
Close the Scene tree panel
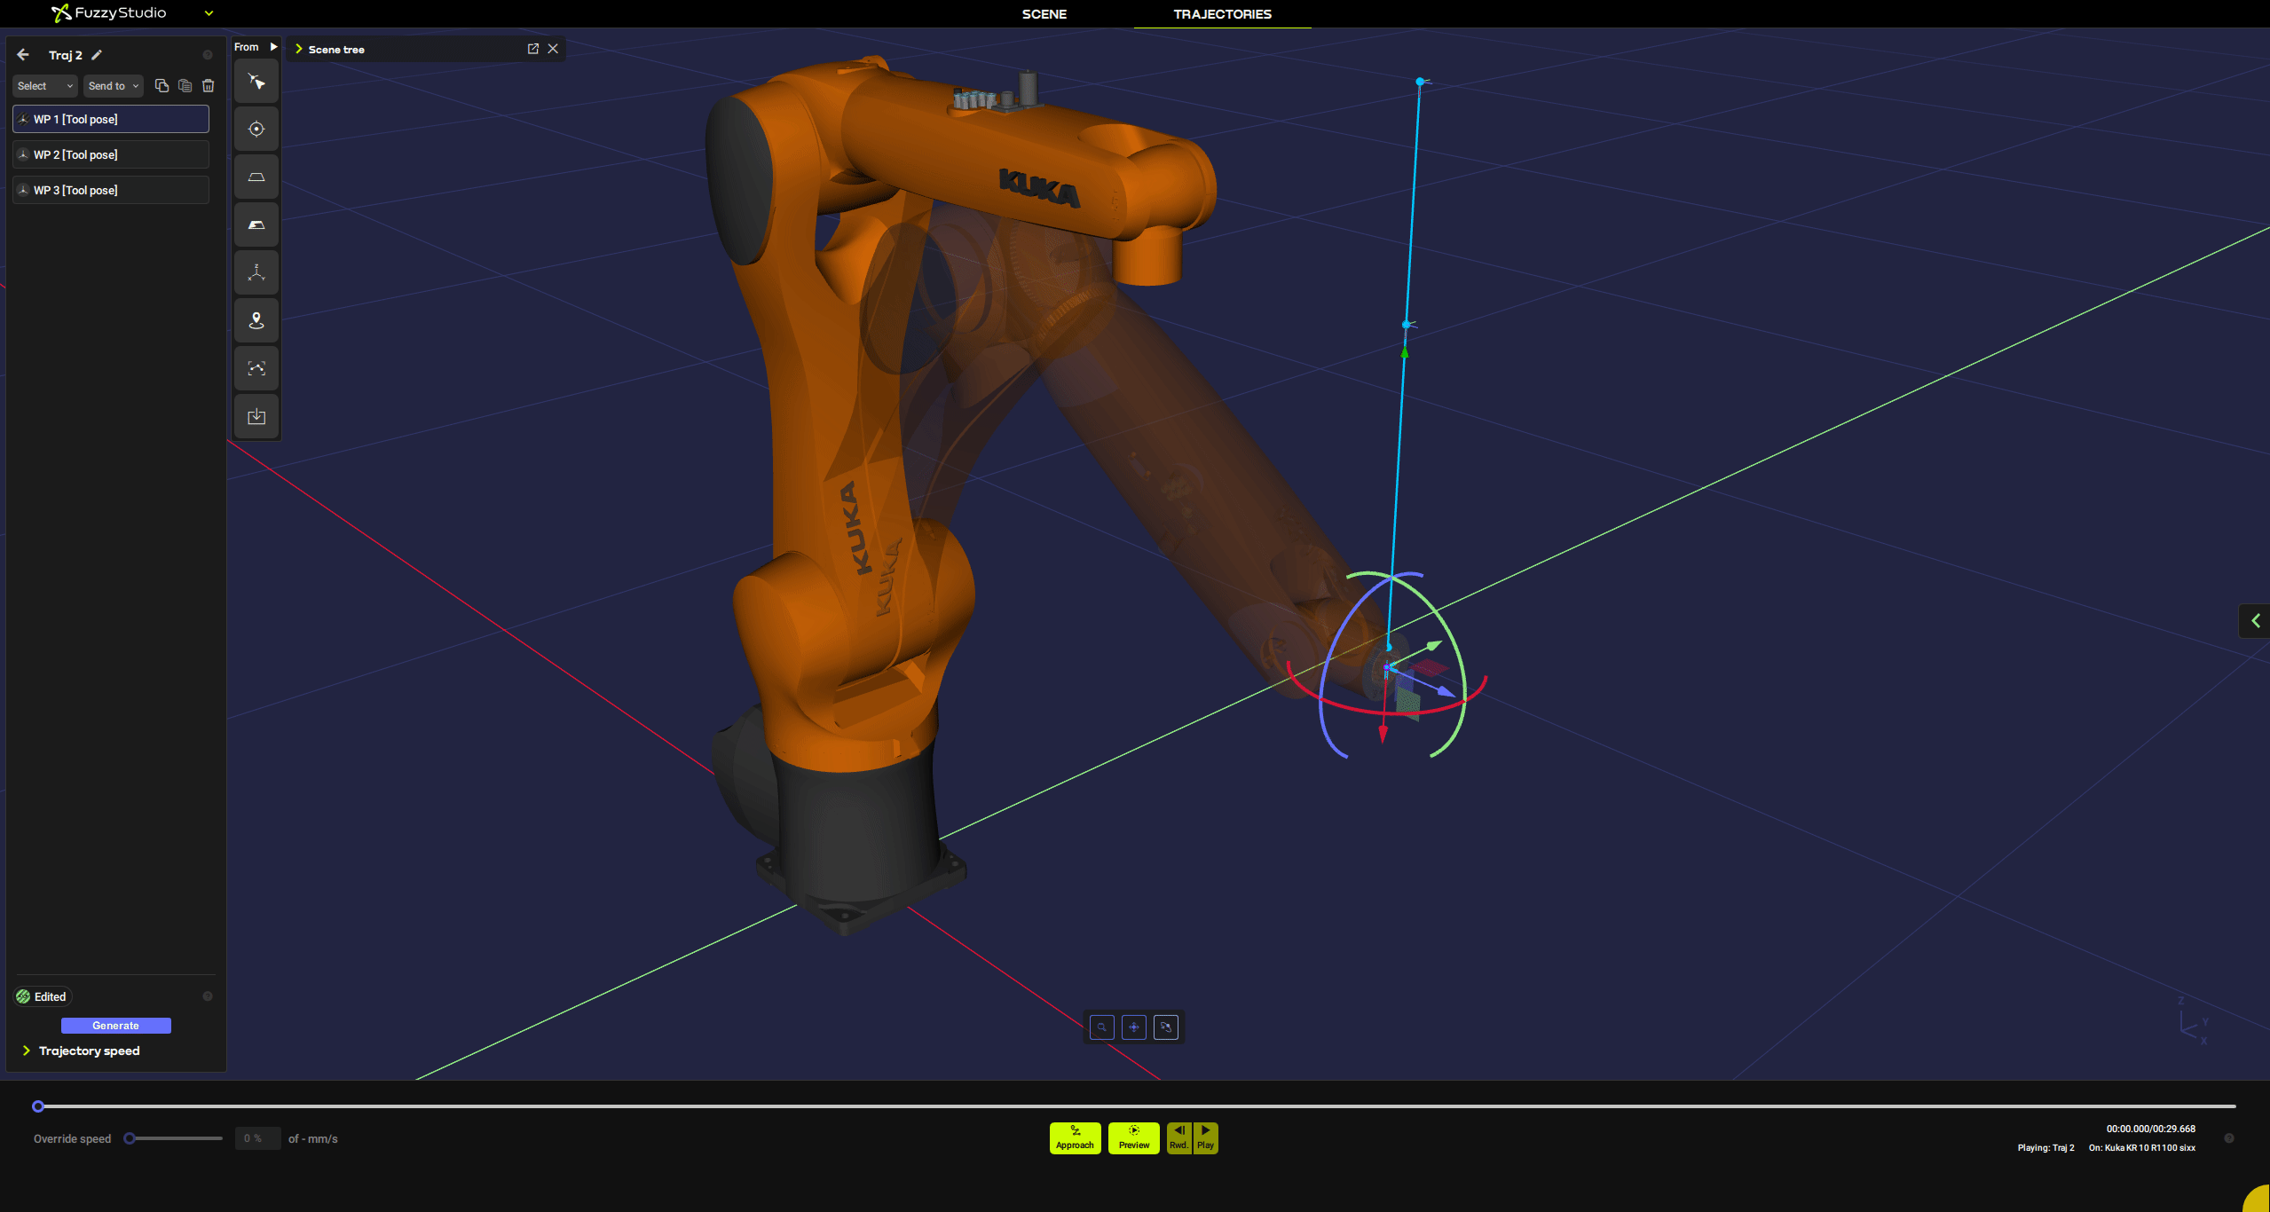tap(553, 49)
